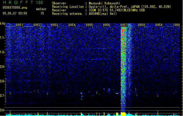Click the 0959 time marker
This screenshot has height=116, width=183.
[x=159, y=25]
